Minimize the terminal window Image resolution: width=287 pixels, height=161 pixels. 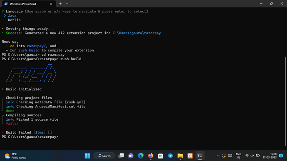(261, 4)
